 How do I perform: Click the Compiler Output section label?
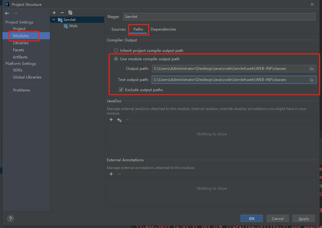point(122,40)
